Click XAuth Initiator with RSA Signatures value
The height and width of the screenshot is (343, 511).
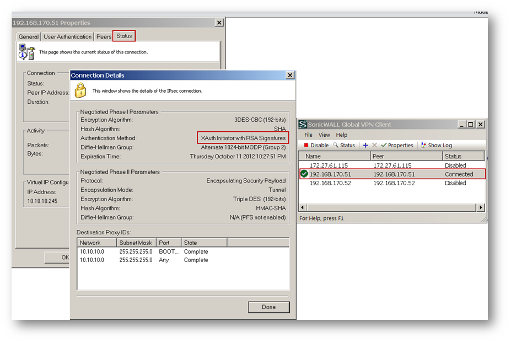243,138
